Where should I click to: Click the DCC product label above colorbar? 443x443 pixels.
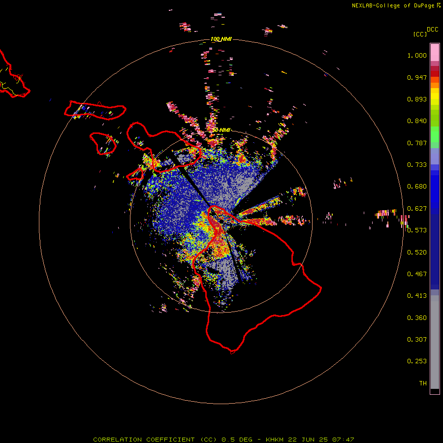[x=432, y=30]
